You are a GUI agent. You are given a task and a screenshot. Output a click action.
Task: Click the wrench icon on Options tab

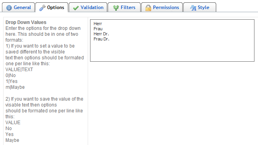pyautogui.click(x=42, y=8)
